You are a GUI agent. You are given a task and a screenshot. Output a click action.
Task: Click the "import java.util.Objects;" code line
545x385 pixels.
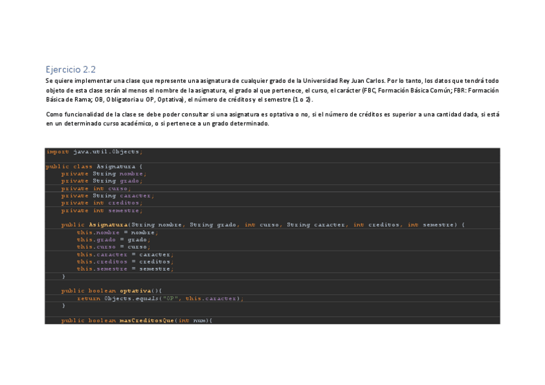point(94,152)
